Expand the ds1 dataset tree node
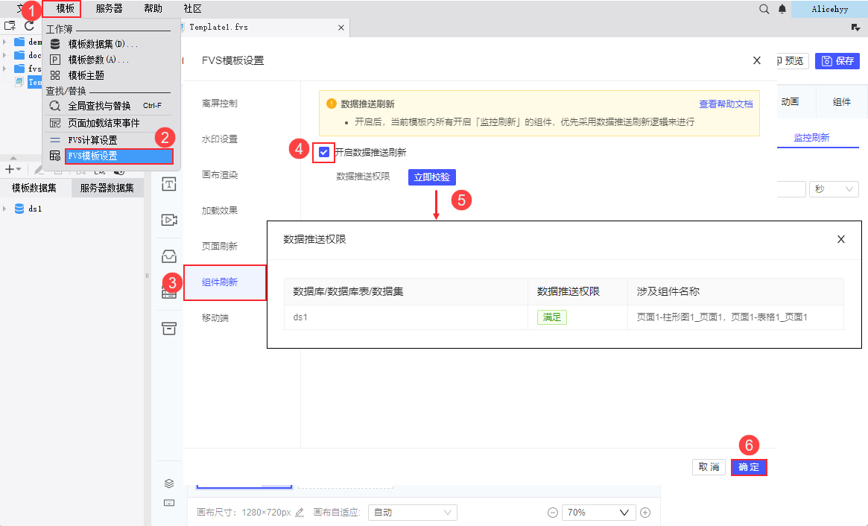Screen dimensions: 868x526 tap(4, 209)
